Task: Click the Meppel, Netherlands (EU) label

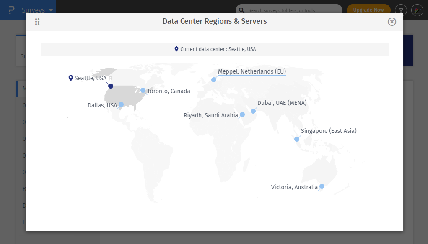Action: click(252, 71)
